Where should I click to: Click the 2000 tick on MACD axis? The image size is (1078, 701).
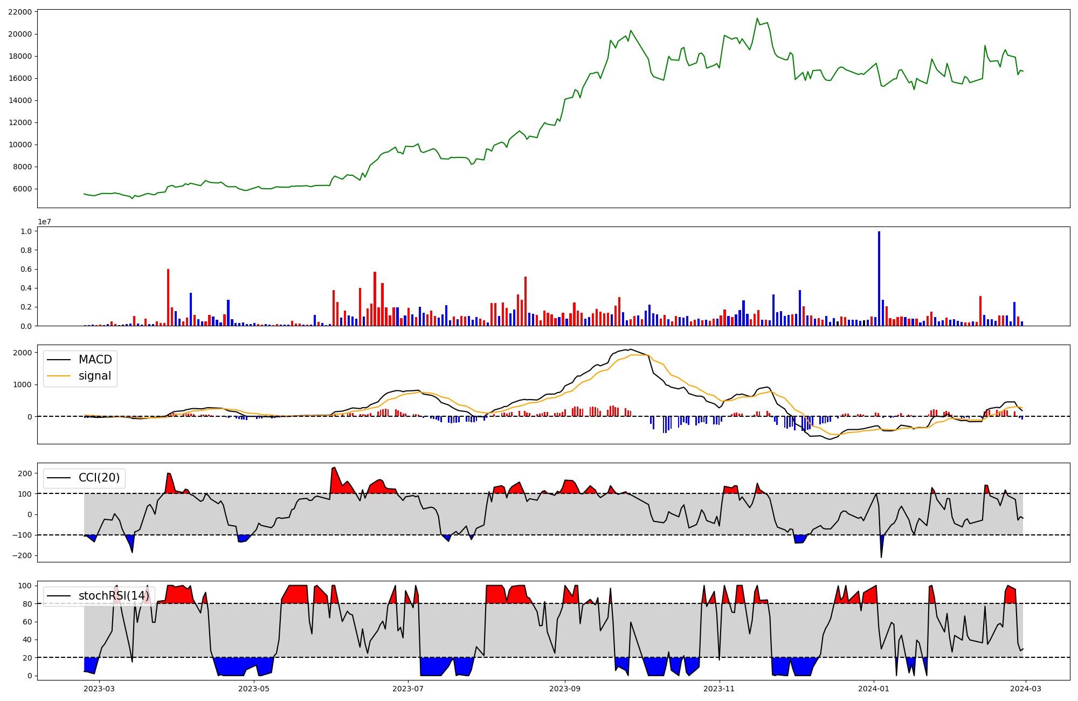point(23,353)
